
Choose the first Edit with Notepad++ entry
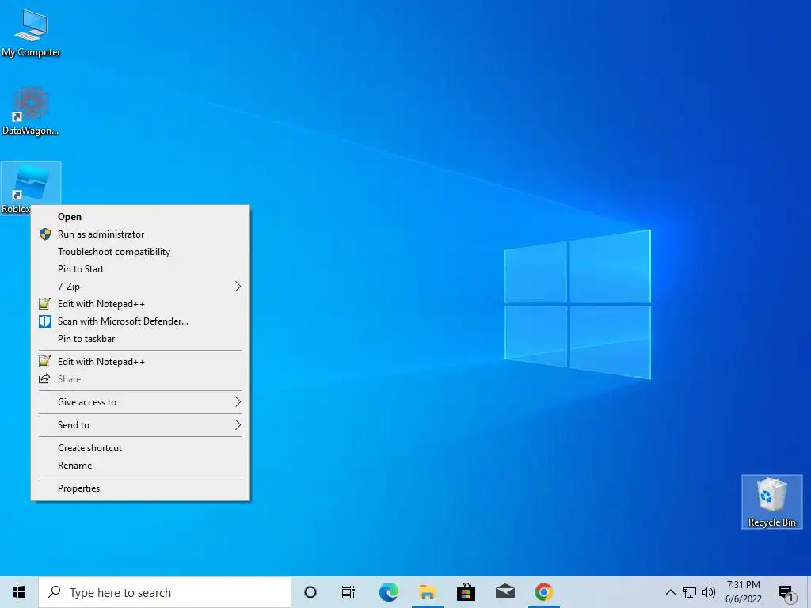tap(140, 304)
